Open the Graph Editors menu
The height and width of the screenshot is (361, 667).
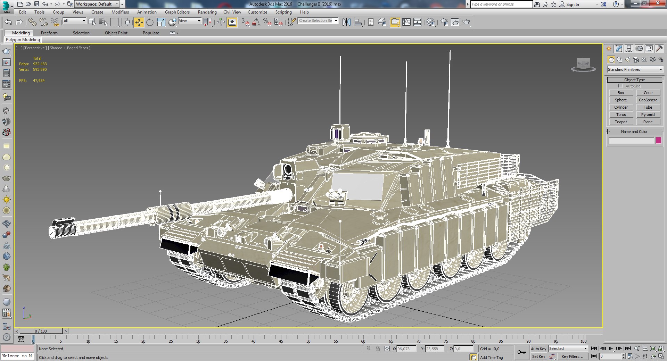(177, 12)
